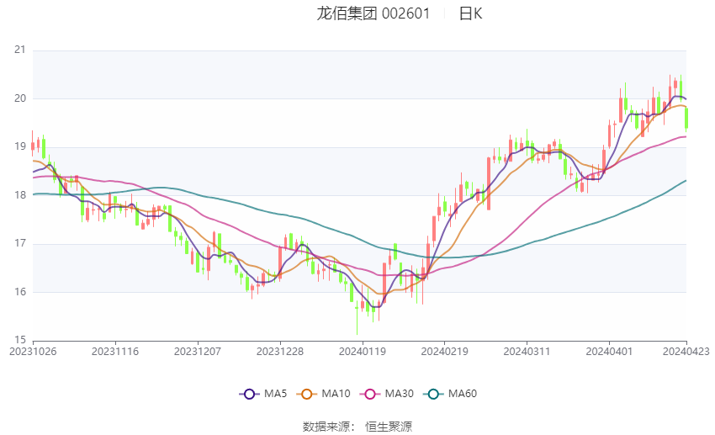Screen dimensions: 715x435
Task: Select the 20231026 date axis label
Action: point(33,352)
